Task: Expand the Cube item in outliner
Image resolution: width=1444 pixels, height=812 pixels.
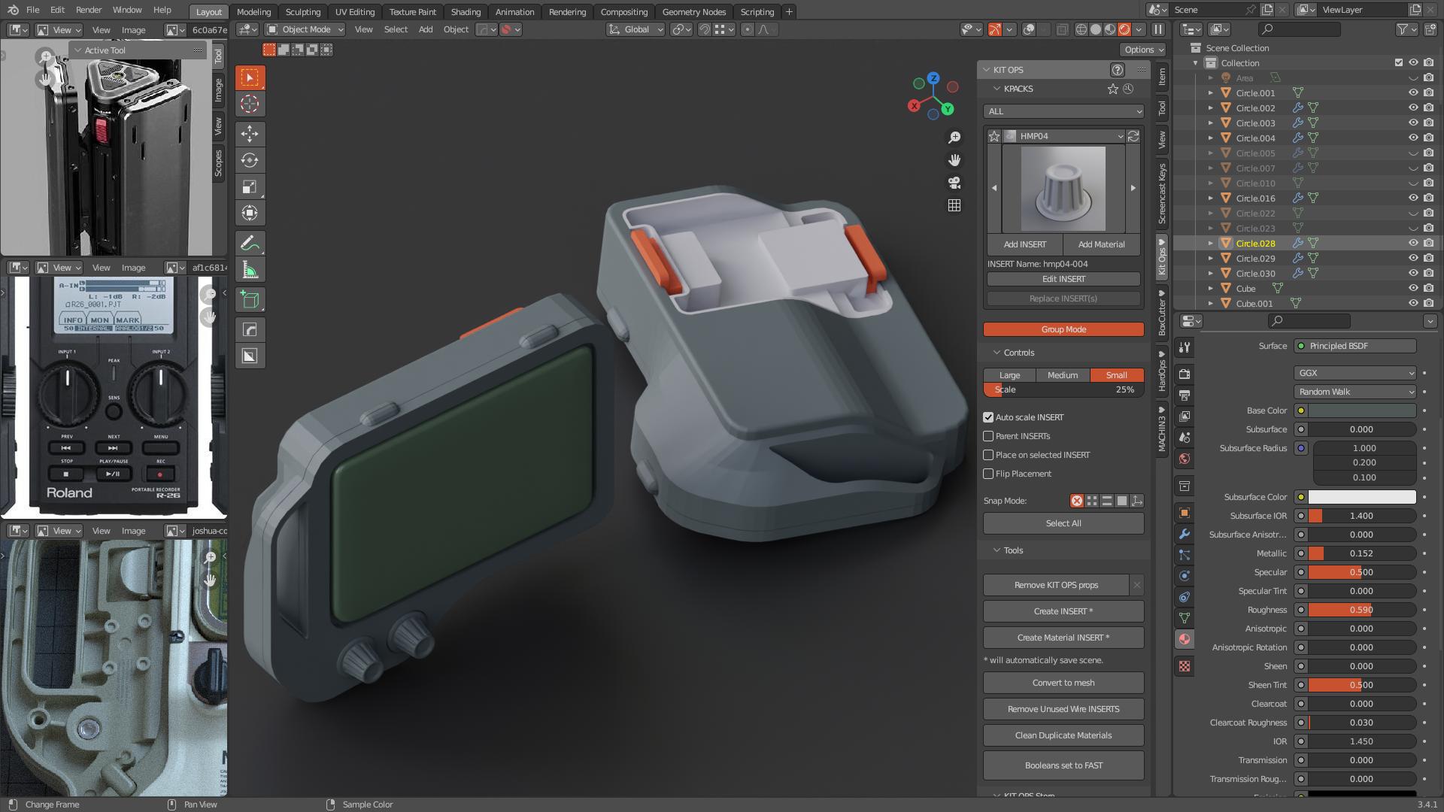Action: [x=1210, y=289]
